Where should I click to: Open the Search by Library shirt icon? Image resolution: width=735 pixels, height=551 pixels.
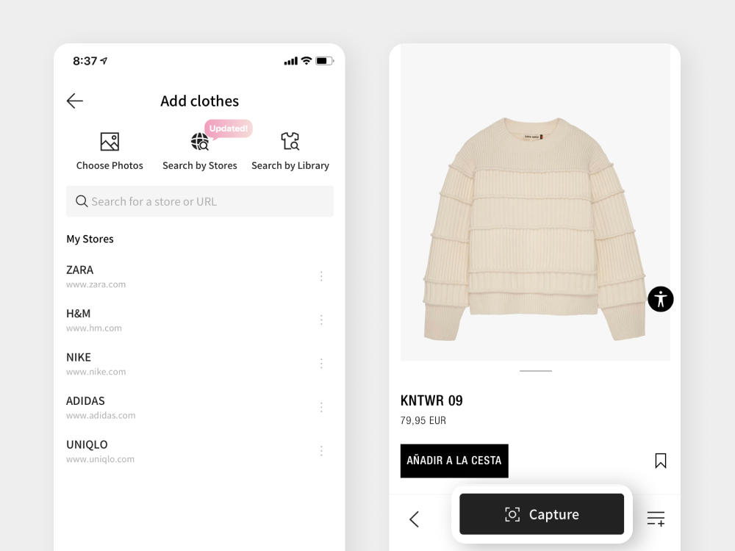[x=290, y=141]
